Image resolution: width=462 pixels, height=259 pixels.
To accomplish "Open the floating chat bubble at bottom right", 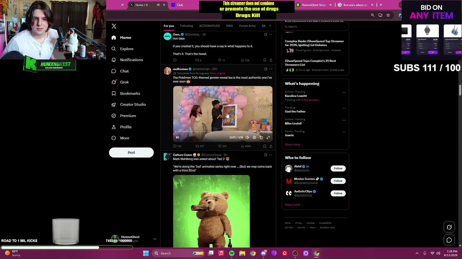I will [x=449, y=240].
